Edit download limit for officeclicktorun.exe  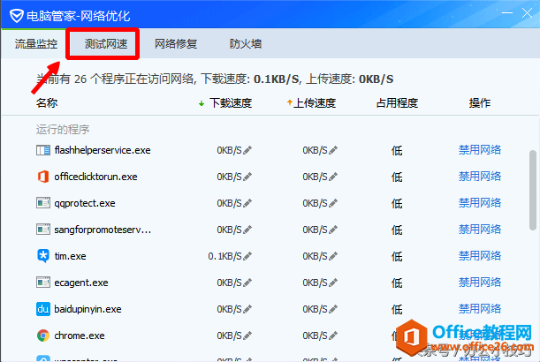coord(247,177)
